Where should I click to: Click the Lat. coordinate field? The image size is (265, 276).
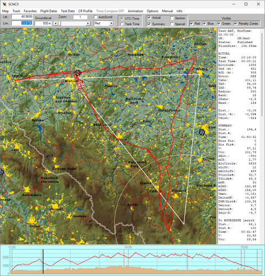pyautogui.click(x=22, y=17)
